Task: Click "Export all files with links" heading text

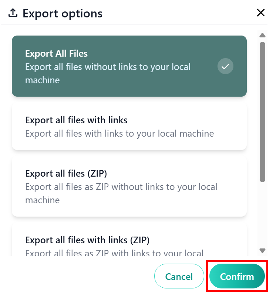Action: [x=76, y=120]
